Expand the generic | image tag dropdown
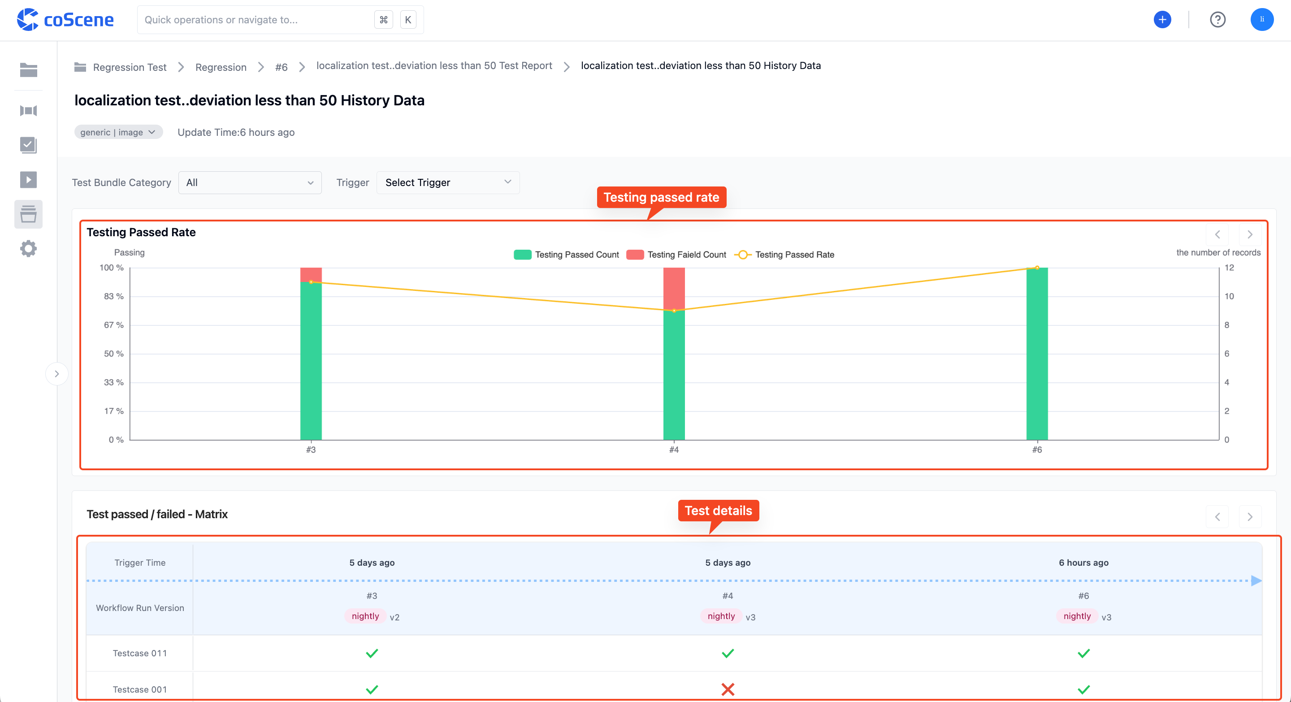This screenshot has width=1291, height=702. click(x=118, y=132)
